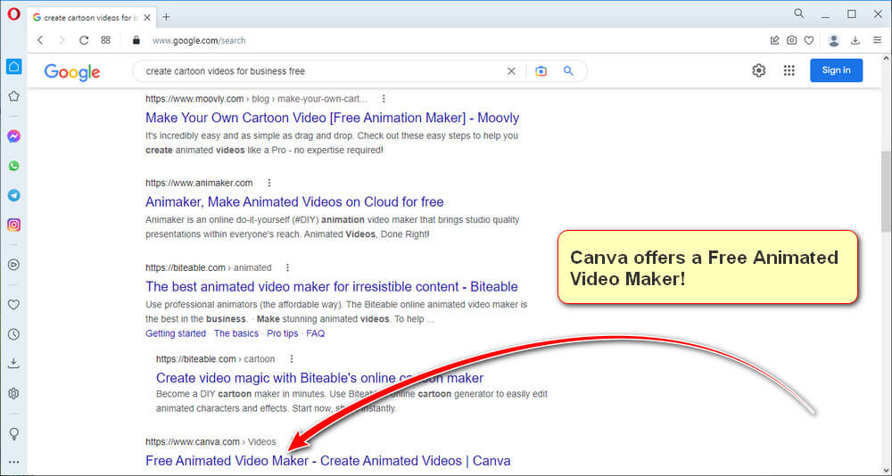
Task: Click the lightbulb icon in the sidebar
Action: point(13,434)
